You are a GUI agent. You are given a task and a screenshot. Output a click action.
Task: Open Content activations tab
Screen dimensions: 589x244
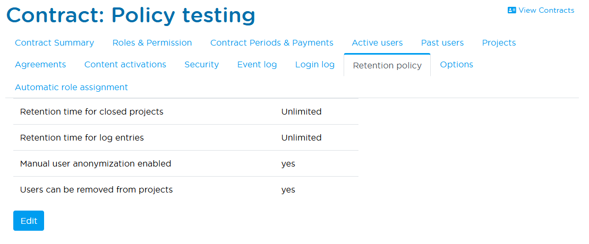click(125, 64)
